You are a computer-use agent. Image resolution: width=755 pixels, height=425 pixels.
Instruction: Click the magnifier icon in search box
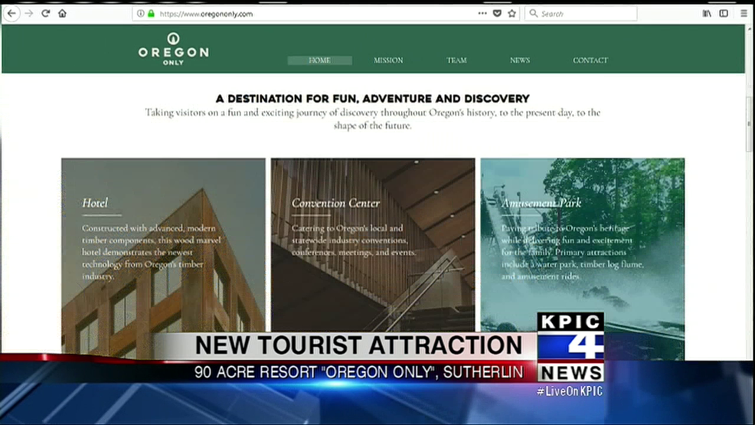(x=534, y=14)
